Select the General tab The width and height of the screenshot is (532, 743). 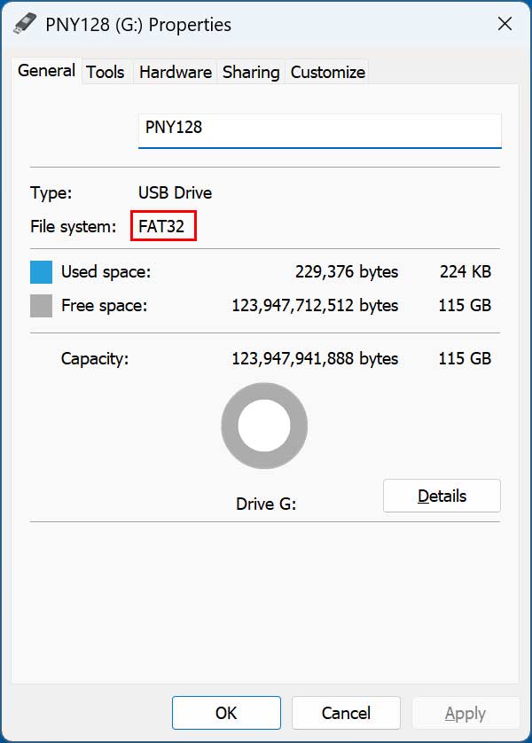45,70
